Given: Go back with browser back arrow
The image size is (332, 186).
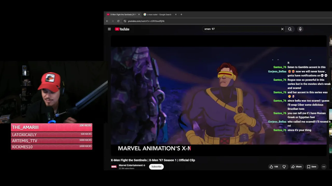Looking at the screenshot, I should click(x=107, y=21).
